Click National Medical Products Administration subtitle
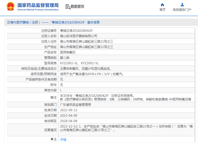Screen dimensions: 198x144 38,10
